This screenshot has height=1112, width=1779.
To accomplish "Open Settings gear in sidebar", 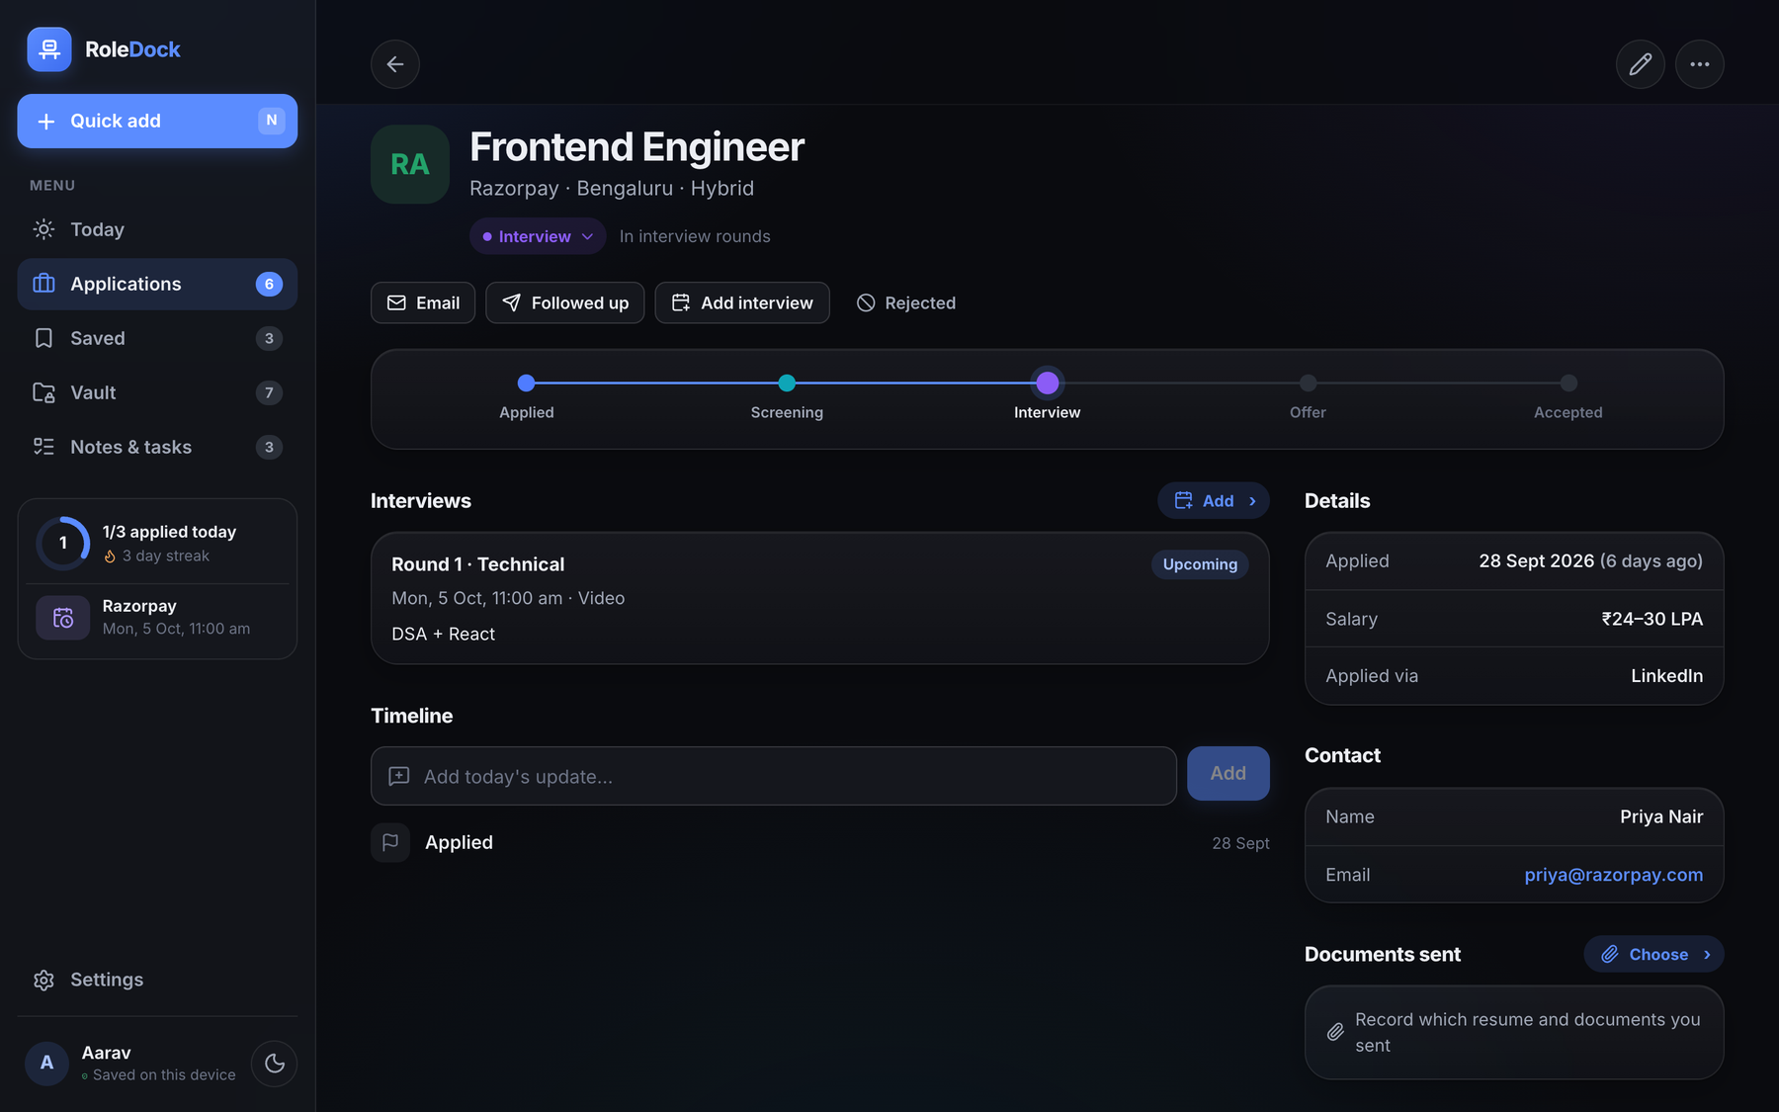I will coord(158,980).
